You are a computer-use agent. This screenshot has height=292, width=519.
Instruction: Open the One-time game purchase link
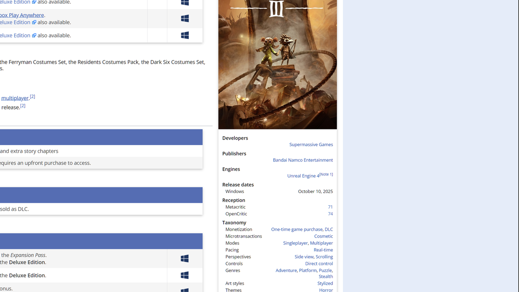pos(297,230)
